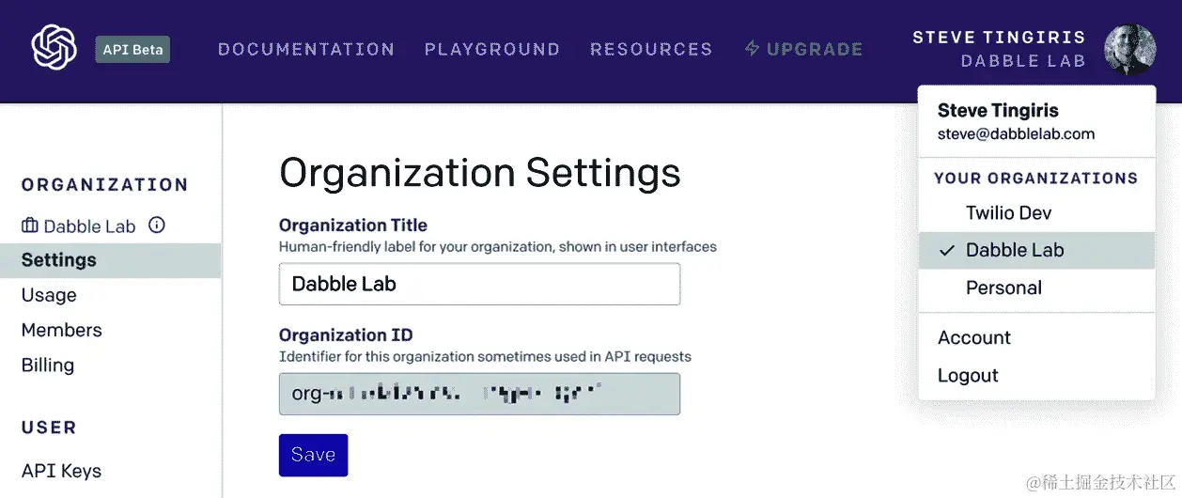Click the info icon next to Dabble Lab

tap(157, 226)
